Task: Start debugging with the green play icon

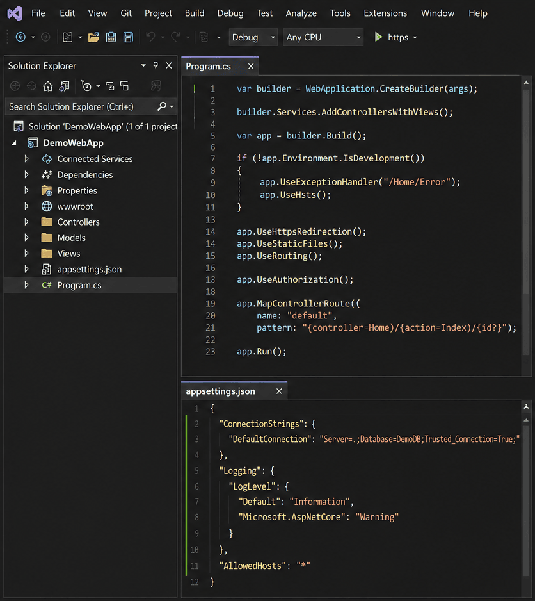Action: click(378, 37)
